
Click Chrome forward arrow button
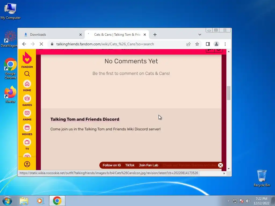pyautogui.click(x=32, y=44)
